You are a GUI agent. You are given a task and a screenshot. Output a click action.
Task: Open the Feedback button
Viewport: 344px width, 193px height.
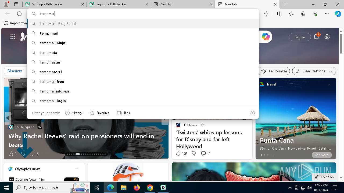(x=324, y=177)
